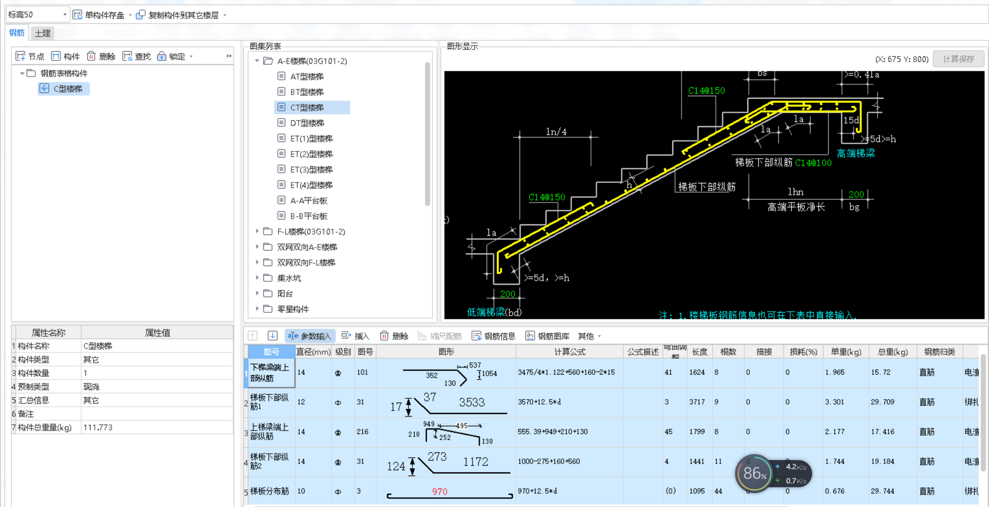The height and width of the screenshot is (507, 989).
Task: Expand the 双网双向A-E楼梯 folder
Action: pos(257,247)
